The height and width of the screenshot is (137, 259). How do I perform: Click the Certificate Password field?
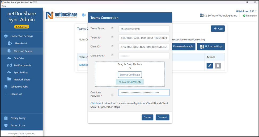point(144,93)
